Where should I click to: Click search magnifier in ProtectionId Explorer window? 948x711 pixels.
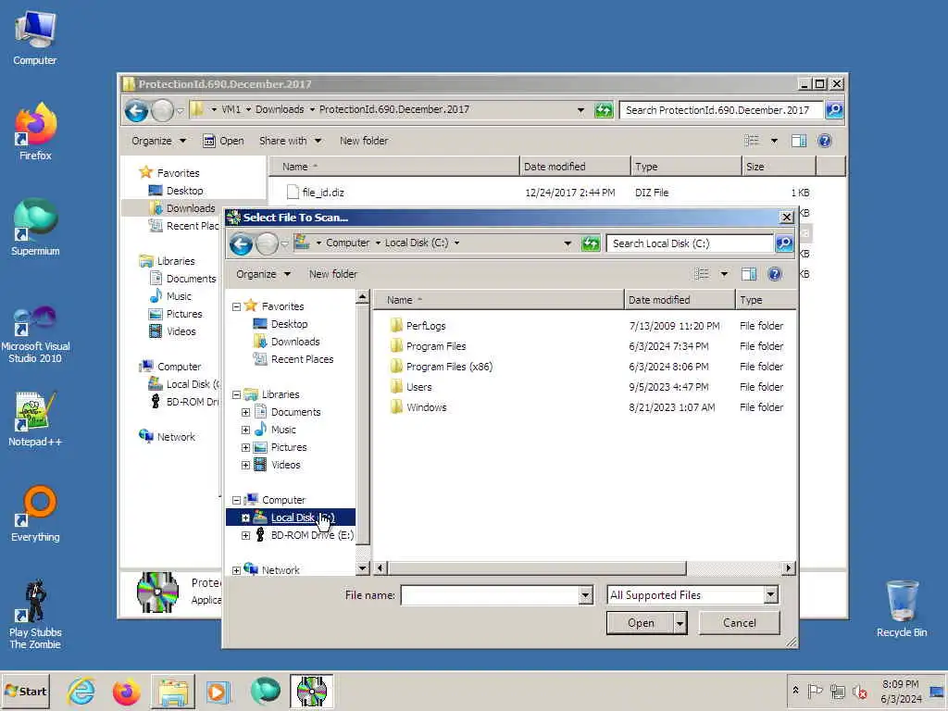coord(834,109)
